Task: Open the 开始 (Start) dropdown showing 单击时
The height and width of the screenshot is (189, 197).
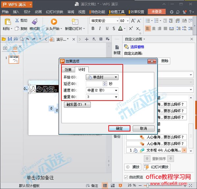Action: [102, 77]
